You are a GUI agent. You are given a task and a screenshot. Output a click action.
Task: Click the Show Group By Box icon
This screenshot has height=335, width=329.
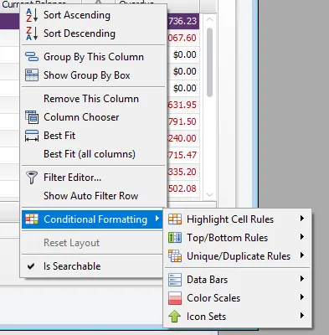[32, 75]
